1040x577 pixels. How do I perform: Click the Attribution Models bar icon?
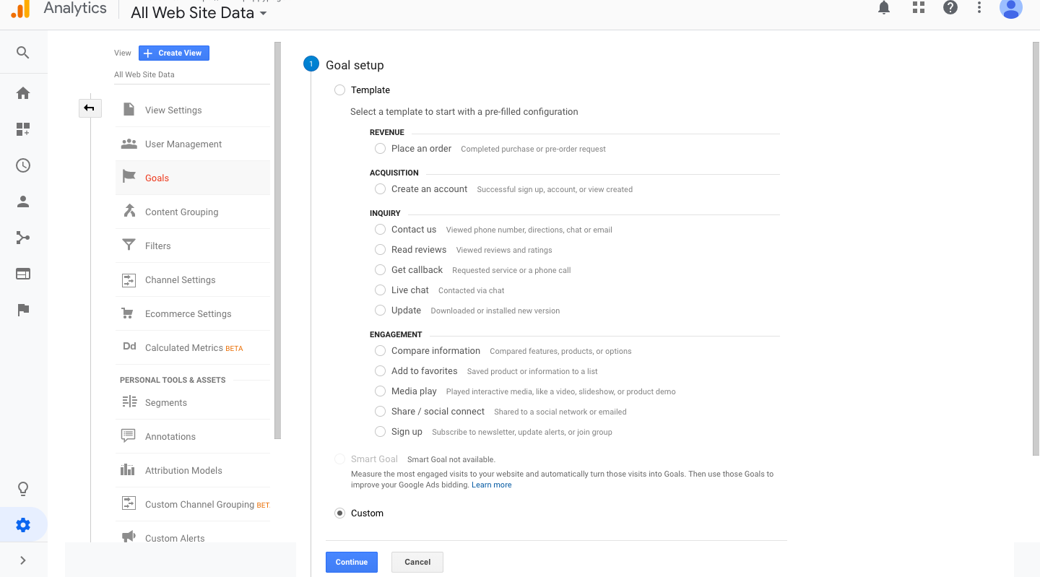pyautogui.click(x=128, y=470)
